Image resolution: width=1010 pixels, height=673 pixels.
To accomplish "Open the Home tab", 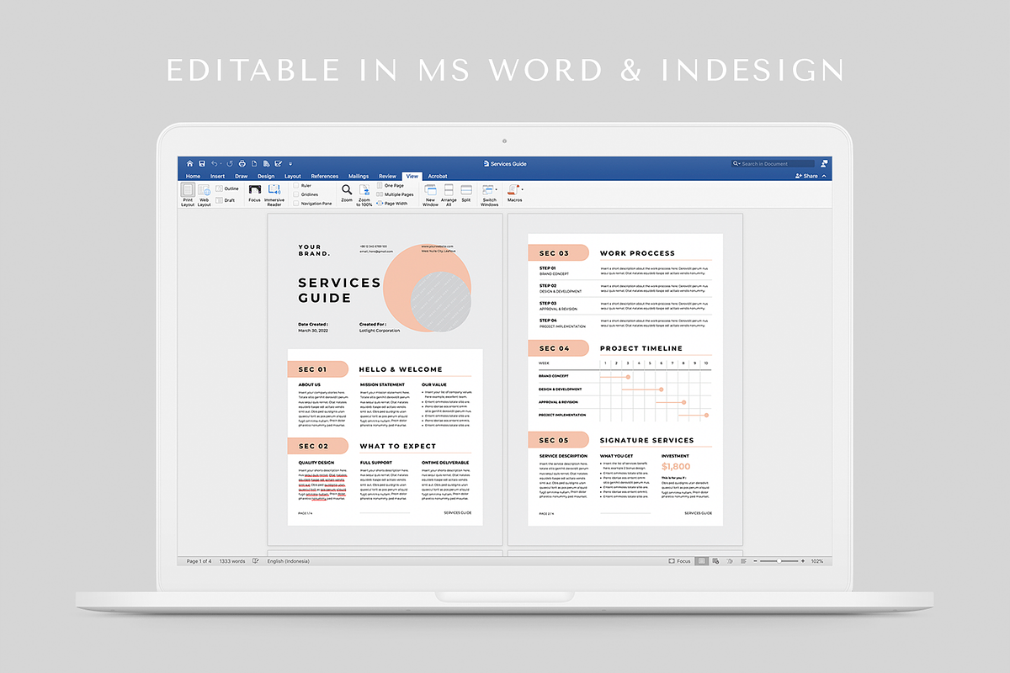I will [x=193, y=177].
